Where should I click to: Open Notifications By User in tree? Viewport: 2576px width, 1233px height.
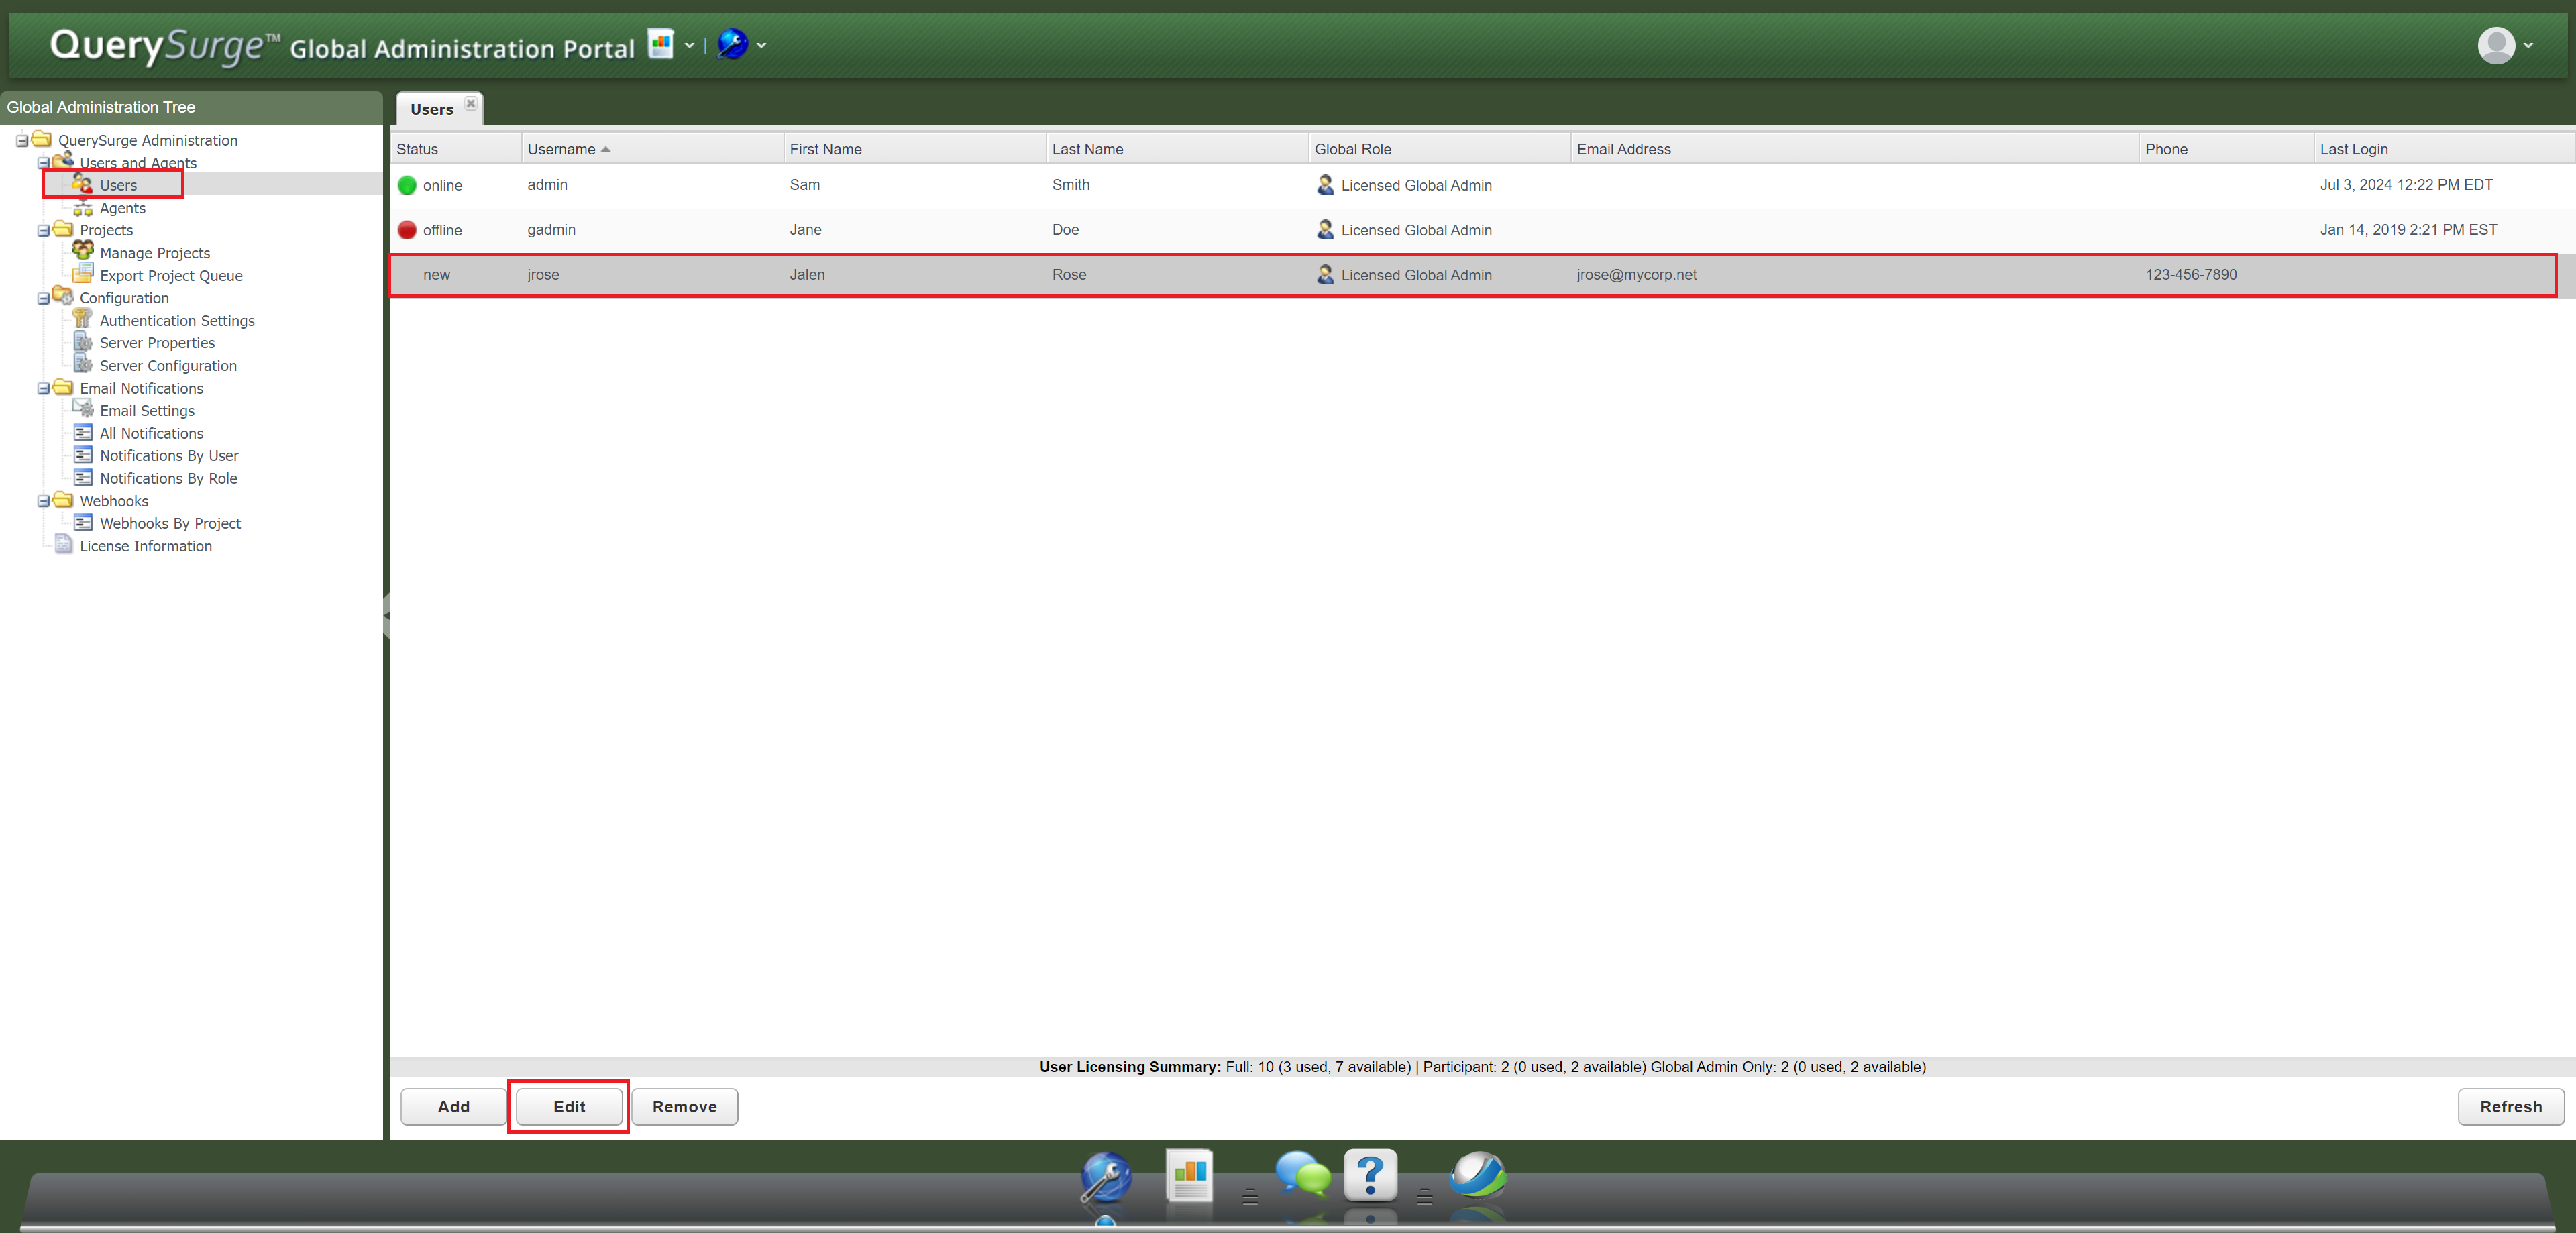[169, 456]
